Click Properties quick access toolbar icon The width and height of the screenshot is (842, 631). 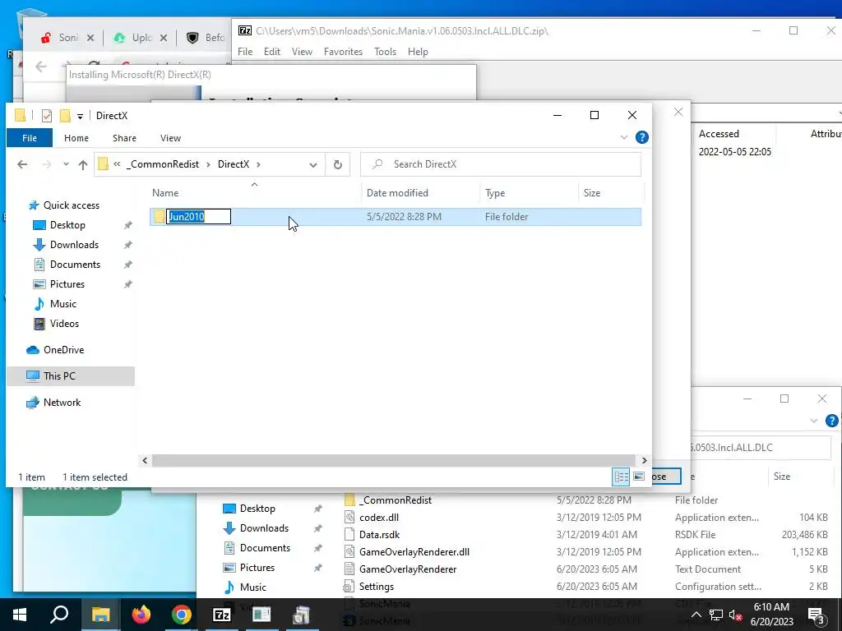[x=47, y=115]
